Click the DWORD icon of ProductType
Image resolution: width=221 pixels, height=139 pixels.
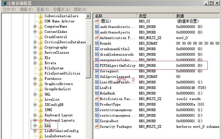(x=97, y=104)
